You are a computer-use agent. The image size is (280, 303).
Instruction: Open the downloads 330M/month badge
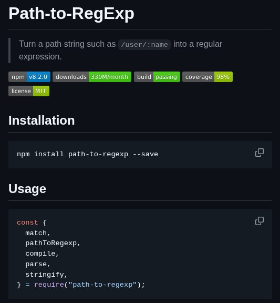coord(92,77)
